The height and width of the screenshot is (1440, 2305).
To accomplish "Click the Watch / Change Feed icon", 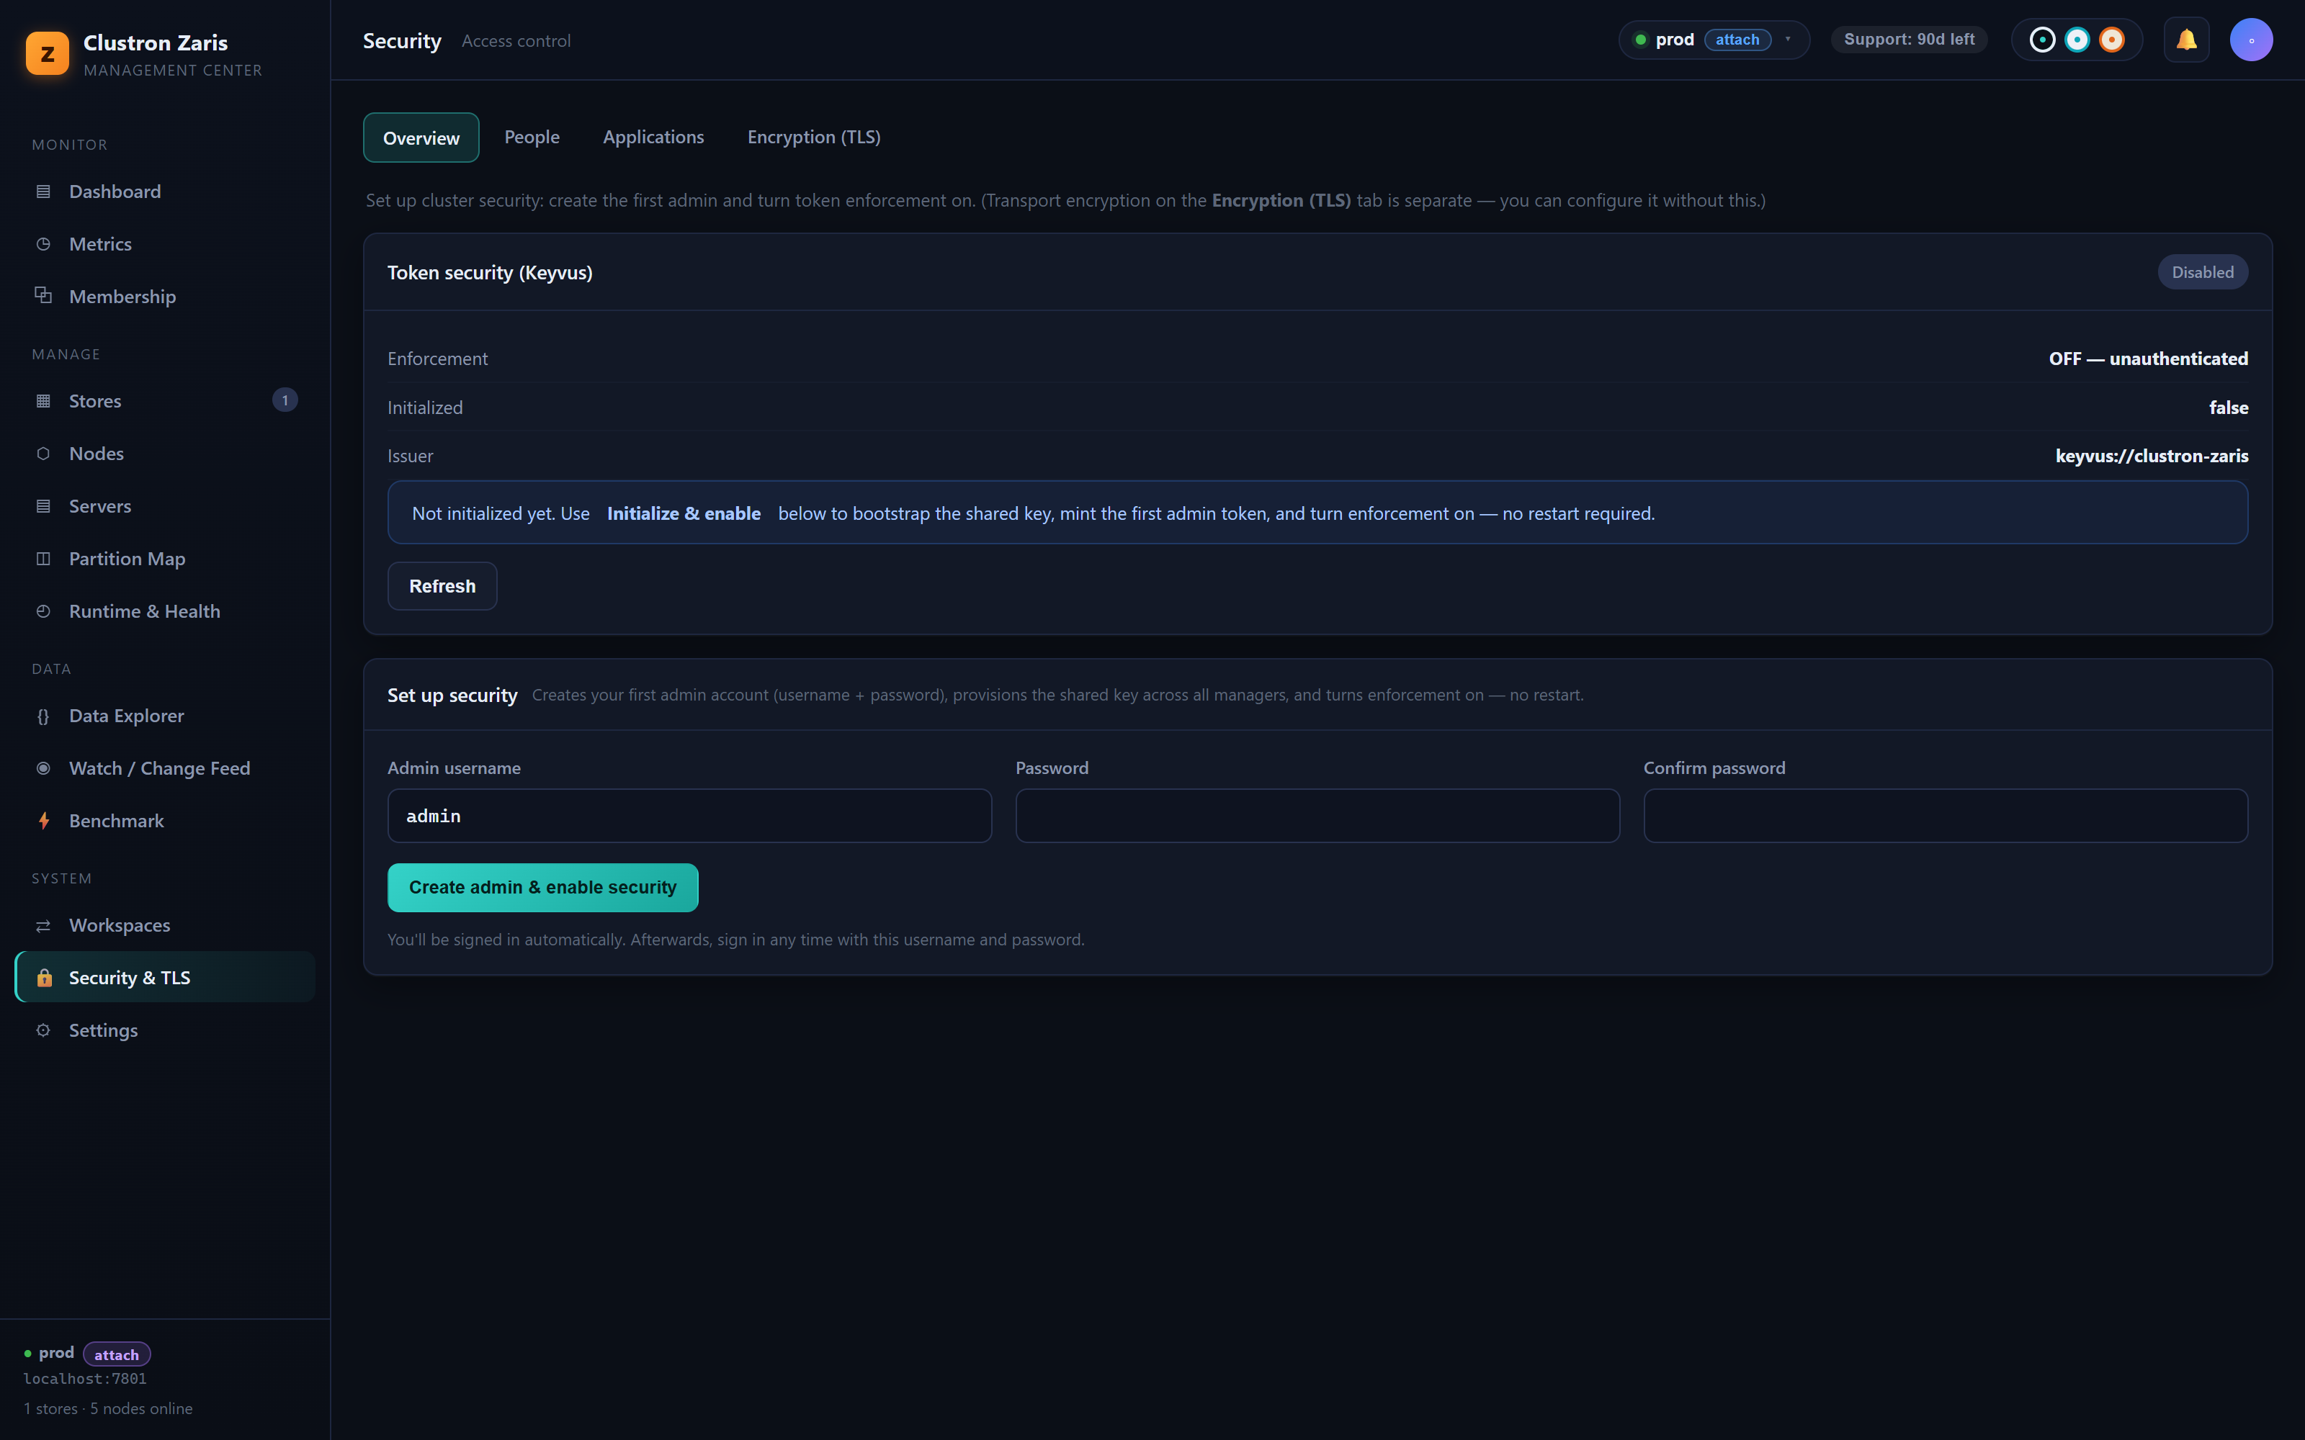I will [43, 768].
